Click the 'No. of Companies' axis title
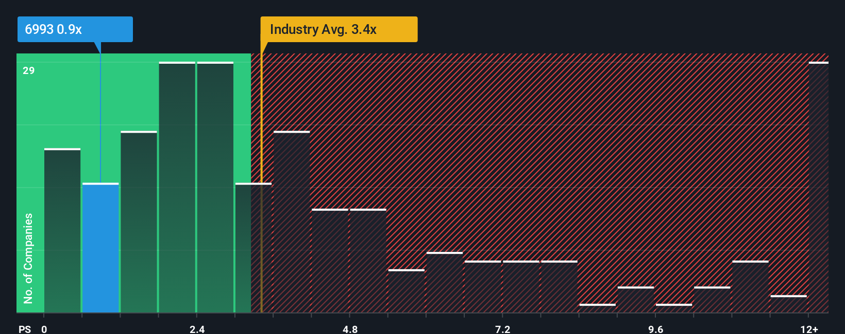Screen dimensions: 845x334 (28, 258)
